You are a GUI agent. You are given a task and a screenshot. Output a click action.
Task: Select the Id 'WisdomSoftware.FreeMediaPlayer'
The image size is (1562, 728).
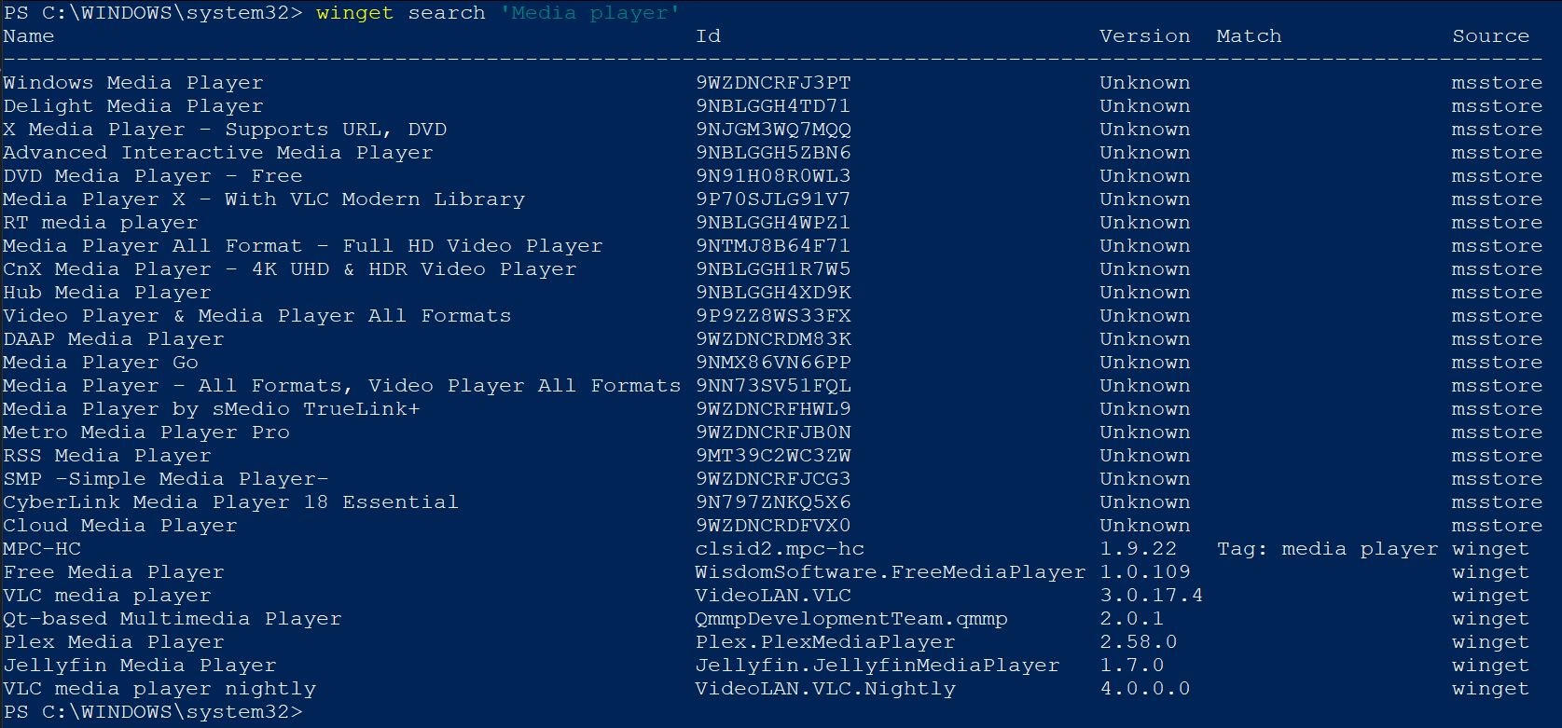tap(891, 572)
